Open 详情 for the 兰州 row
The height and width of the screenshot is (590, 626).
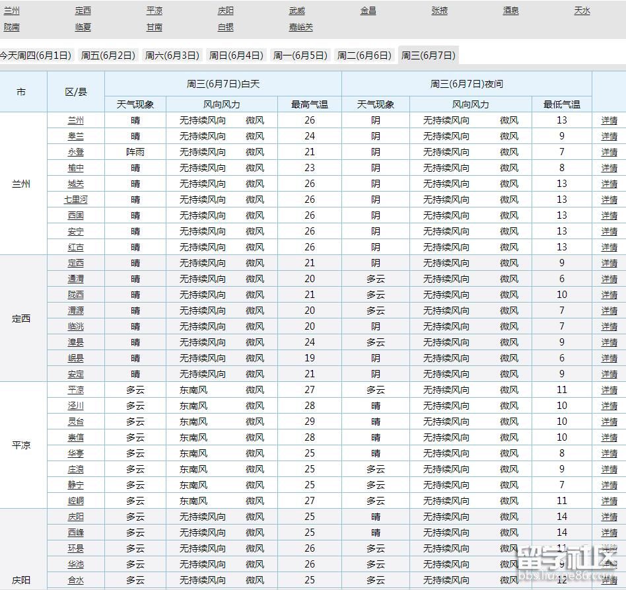pyautogui.click(x=609, y=120)
